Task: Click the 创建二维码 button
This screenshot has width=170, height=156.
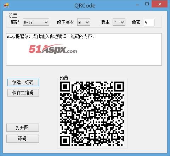Action: 23,82
